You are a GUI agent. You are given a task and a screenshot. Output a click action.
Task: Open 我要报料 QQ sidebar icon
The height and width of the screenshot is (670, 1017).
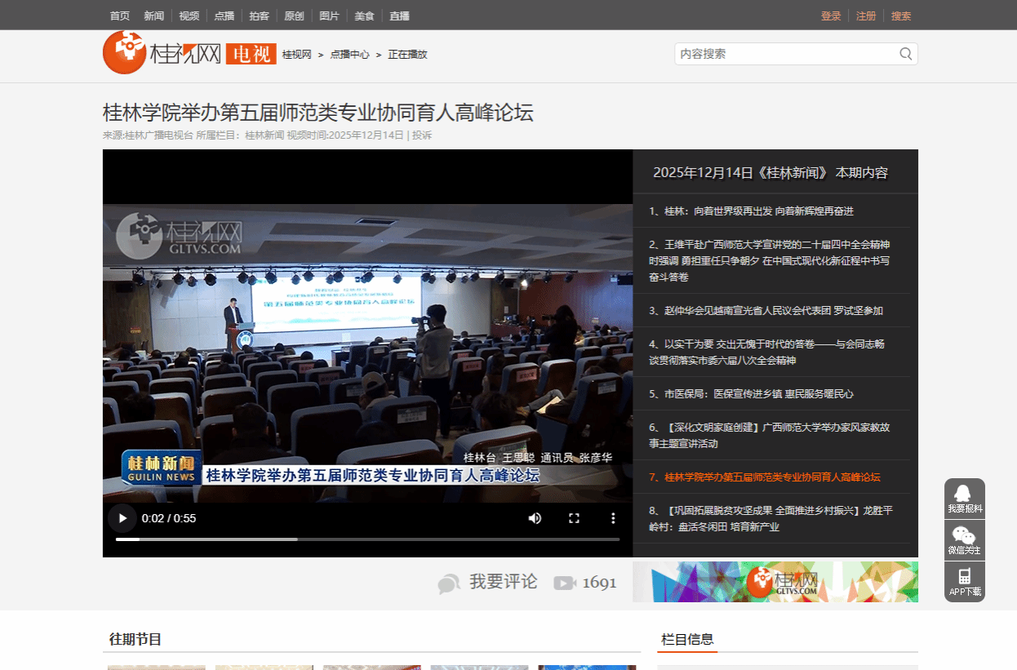[964, 498]
